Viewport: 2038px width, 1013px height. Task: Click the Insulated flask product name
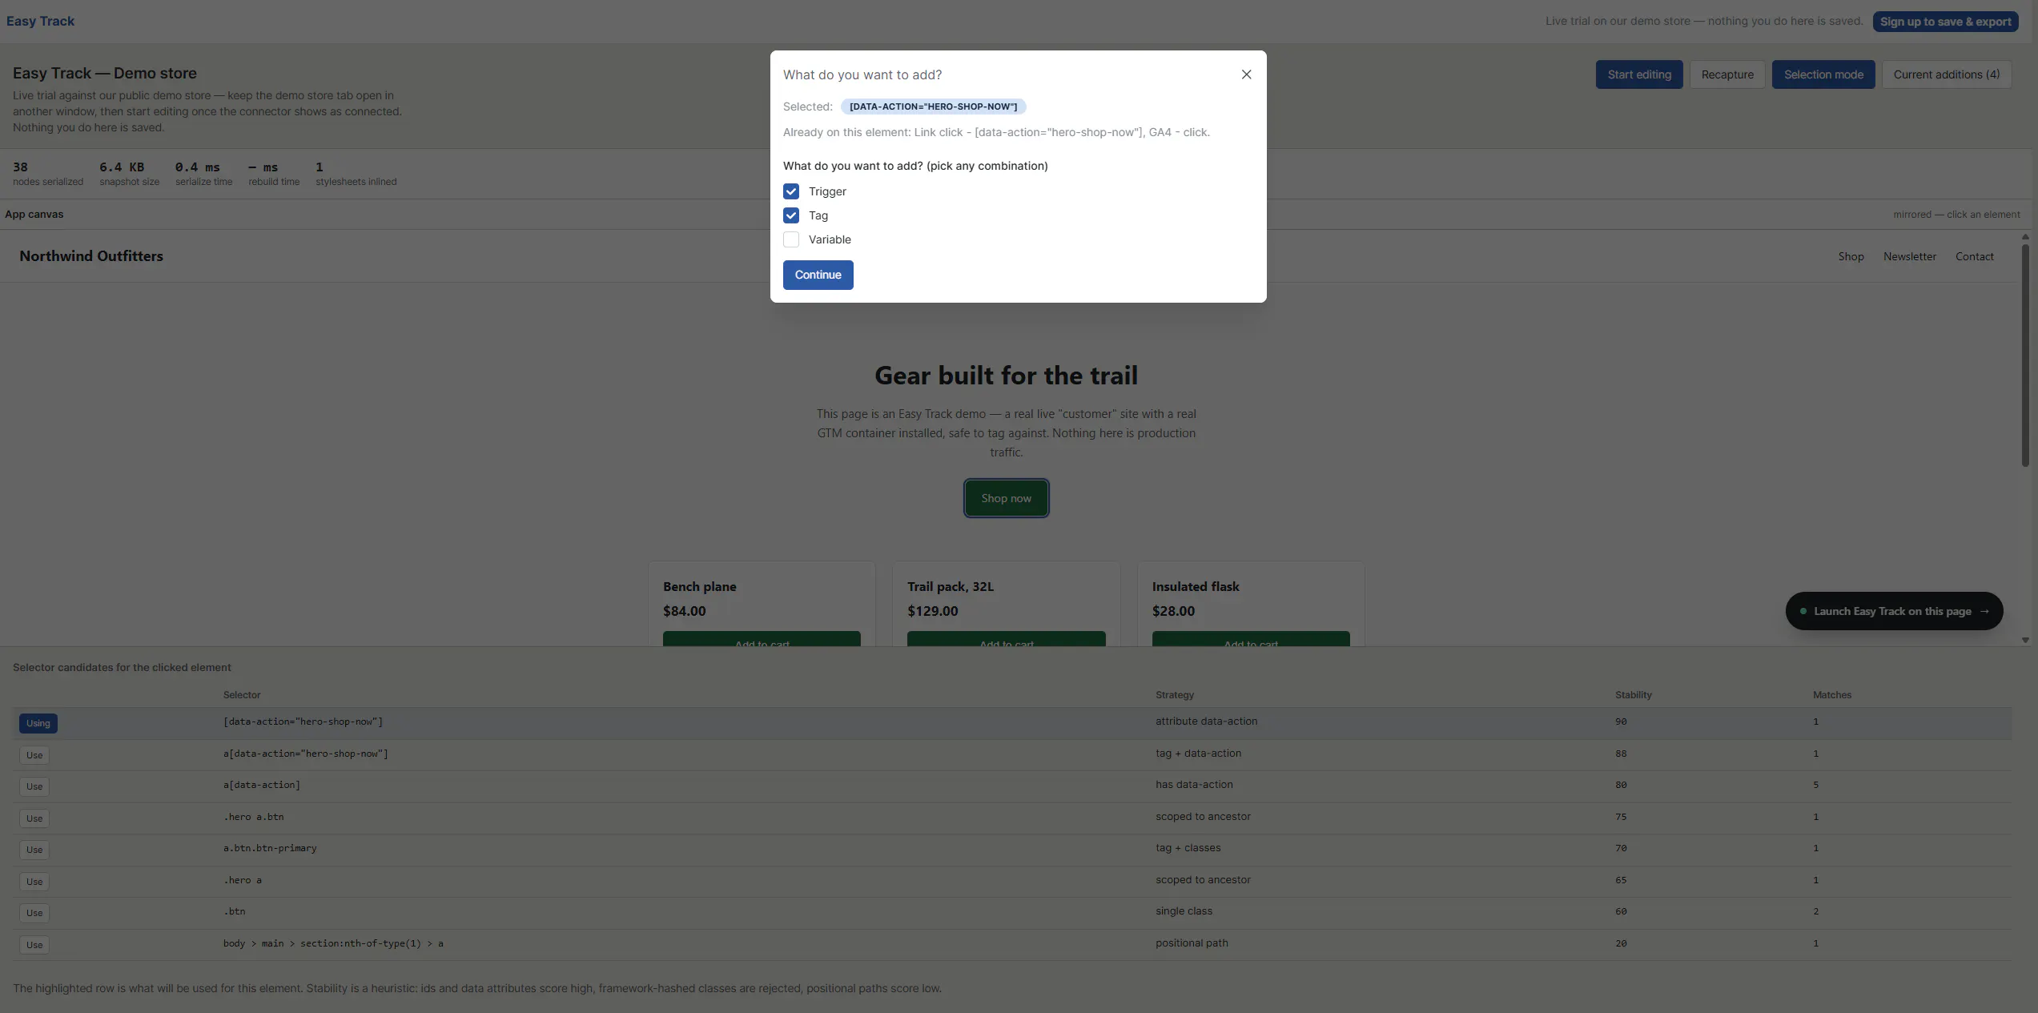pyautogui.click(x=1195, y=586)
